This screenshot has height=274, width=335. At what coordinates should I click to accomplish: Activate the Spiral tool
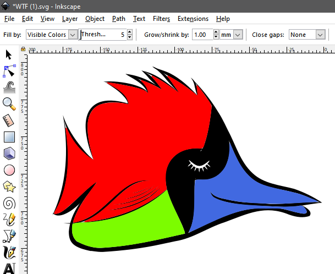[x=9, y=203]
